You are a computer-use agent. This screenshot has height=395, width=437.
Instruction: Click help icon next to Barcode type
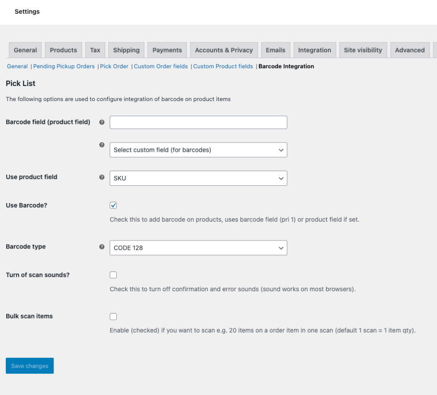[102, 247]
